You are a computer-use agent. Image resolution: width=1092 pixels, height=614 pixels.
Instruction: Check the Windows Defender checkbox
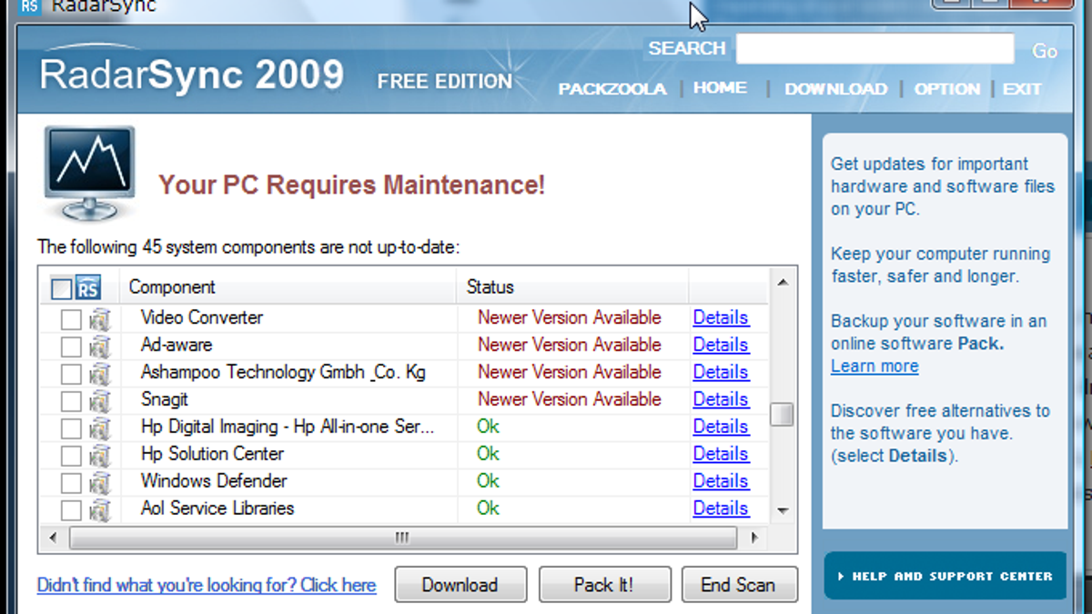click(x=70, y=484)
